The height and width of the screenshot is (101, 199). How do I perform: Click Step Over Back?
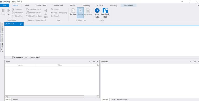(x=34, y=16)
